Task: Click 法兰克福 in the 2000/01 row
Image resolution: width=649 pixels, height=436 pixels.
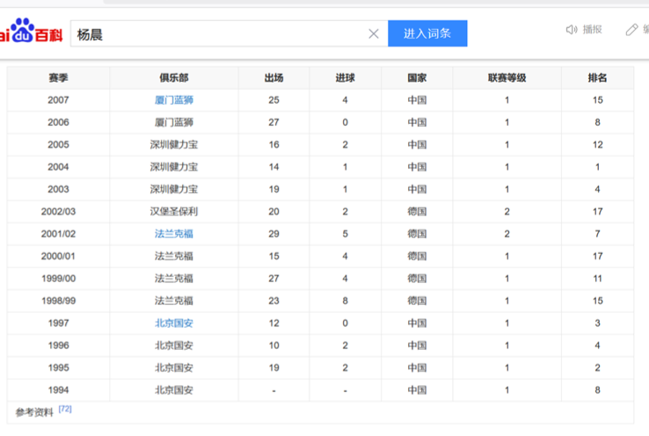Action: [174, 257]
